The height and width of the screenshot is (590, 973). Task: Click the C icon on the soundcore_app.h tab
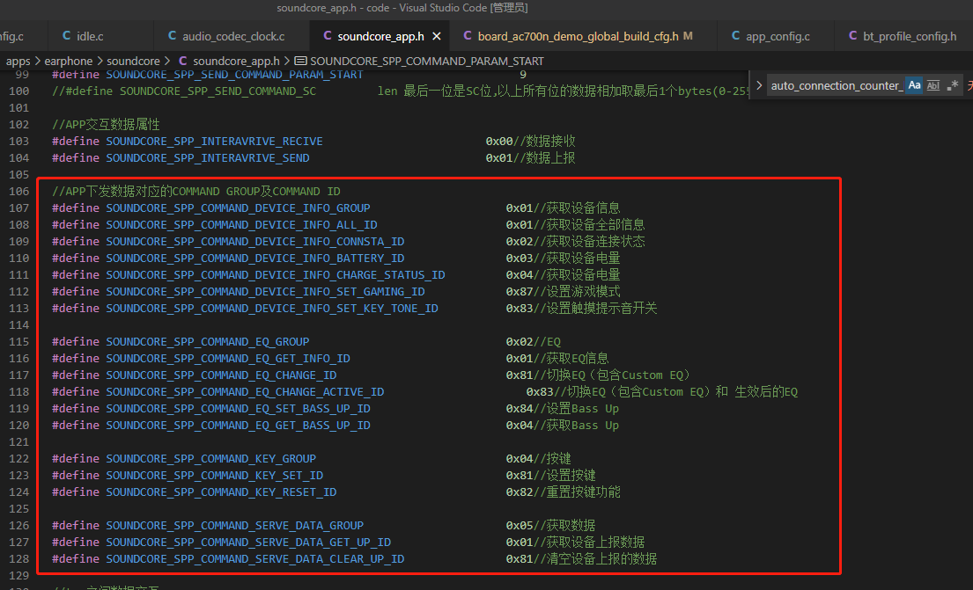click(327, 36)
